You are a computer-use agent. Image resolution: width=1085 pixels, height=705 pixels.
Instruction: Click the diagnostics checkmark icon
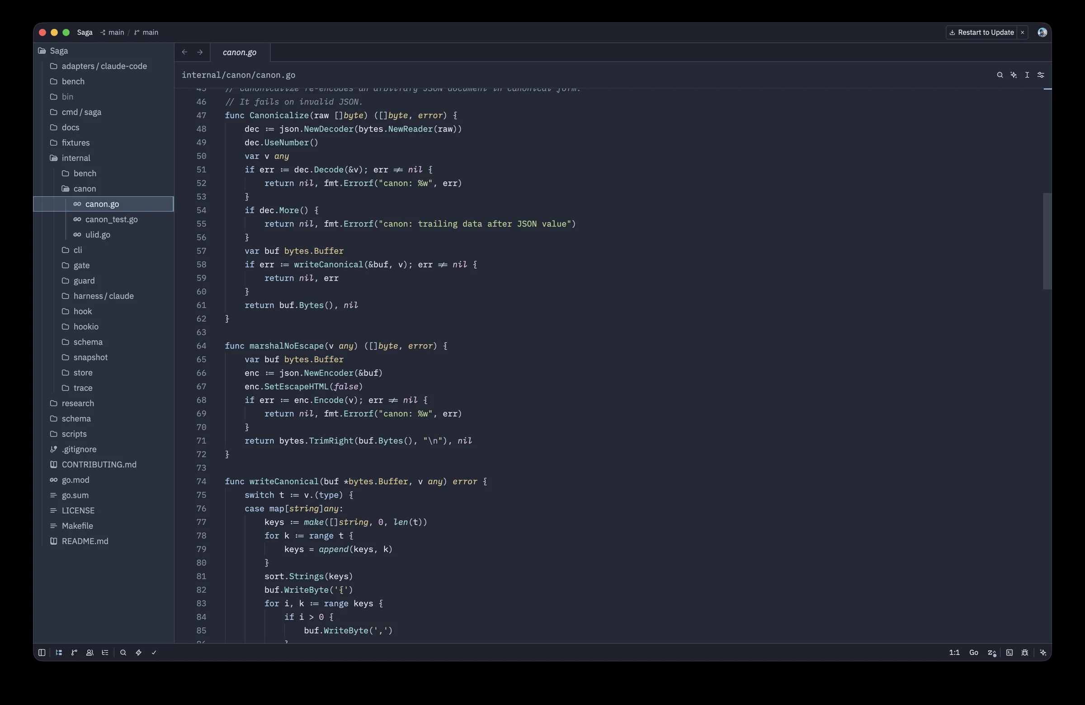point(154,652)
